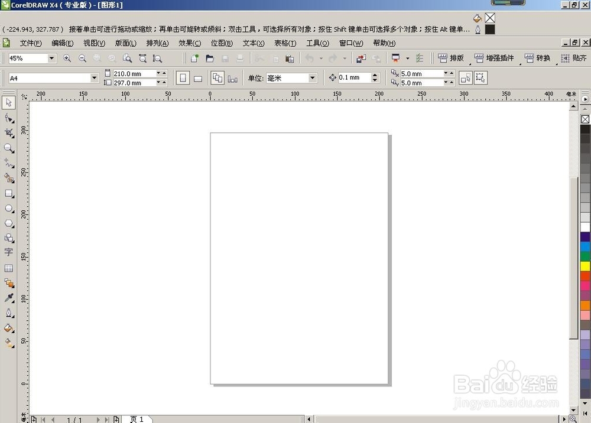The image size is (591, 423).
Task: Click the palette scroll down arrow
Action: (584, 404)
